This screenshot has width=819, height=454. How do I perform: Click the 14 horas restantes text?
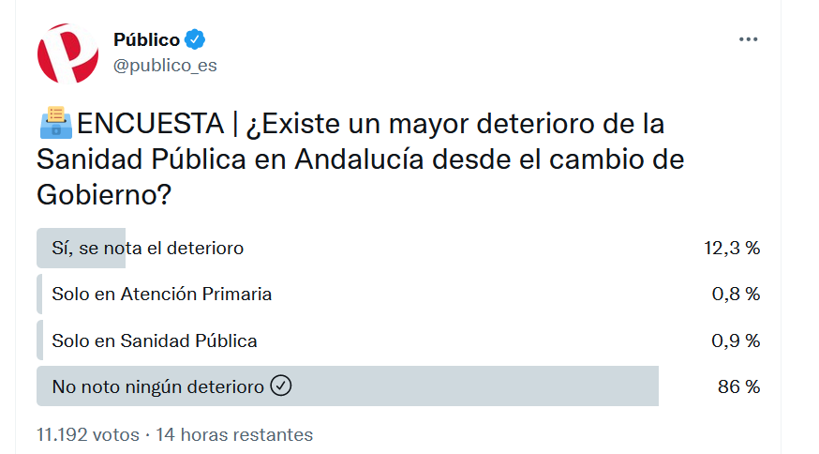pos(234,434)
